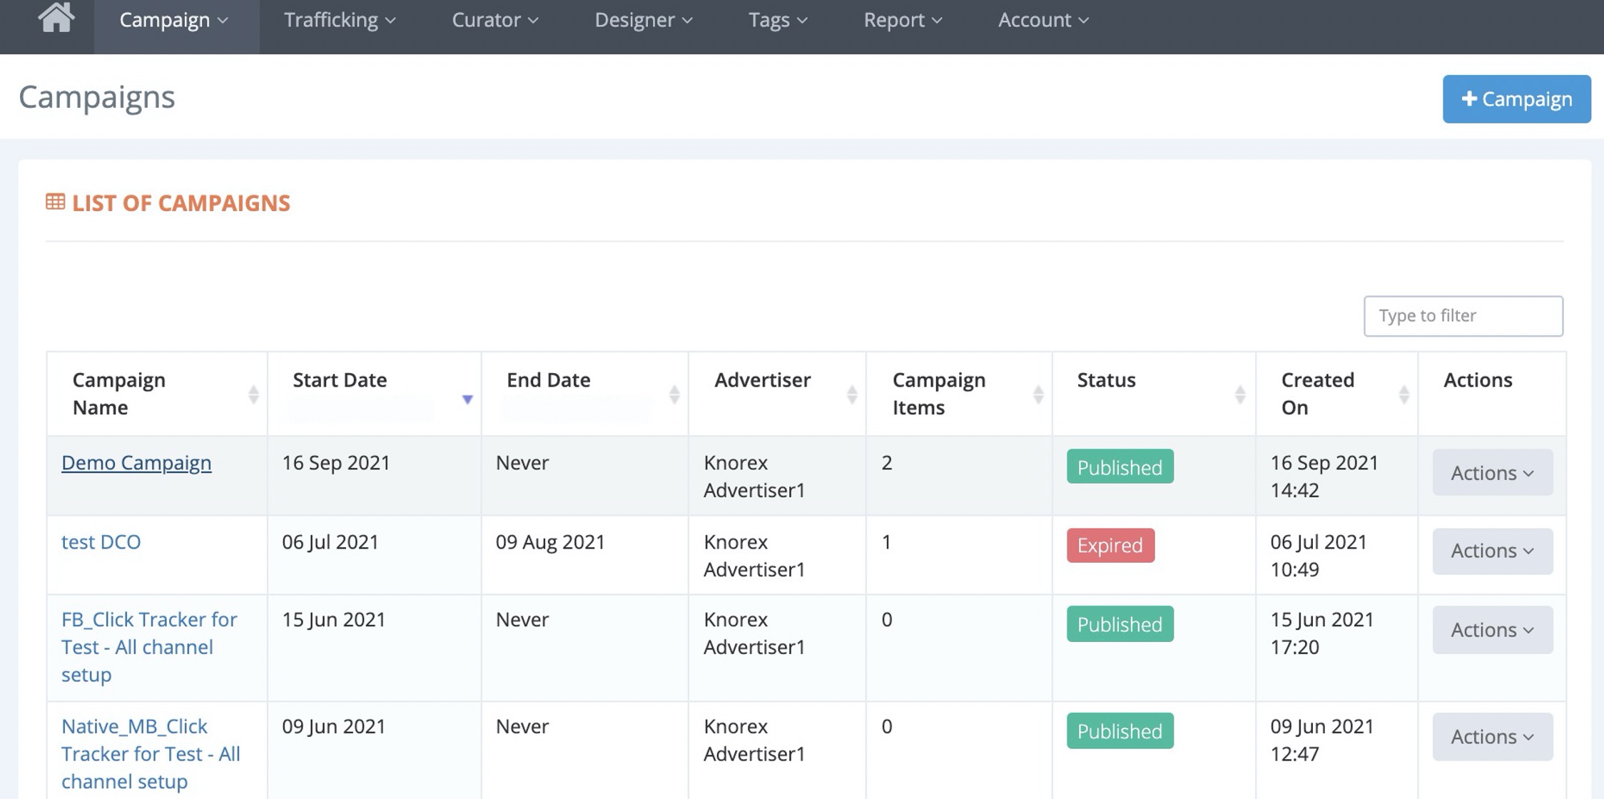Open Actions dropdown for Demo Campaign
This screenshot has width=1604, height=799.
(1492, 472)
